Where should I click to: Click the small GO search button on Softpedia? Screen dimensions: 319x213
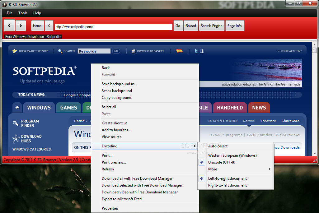pos(116,51)
